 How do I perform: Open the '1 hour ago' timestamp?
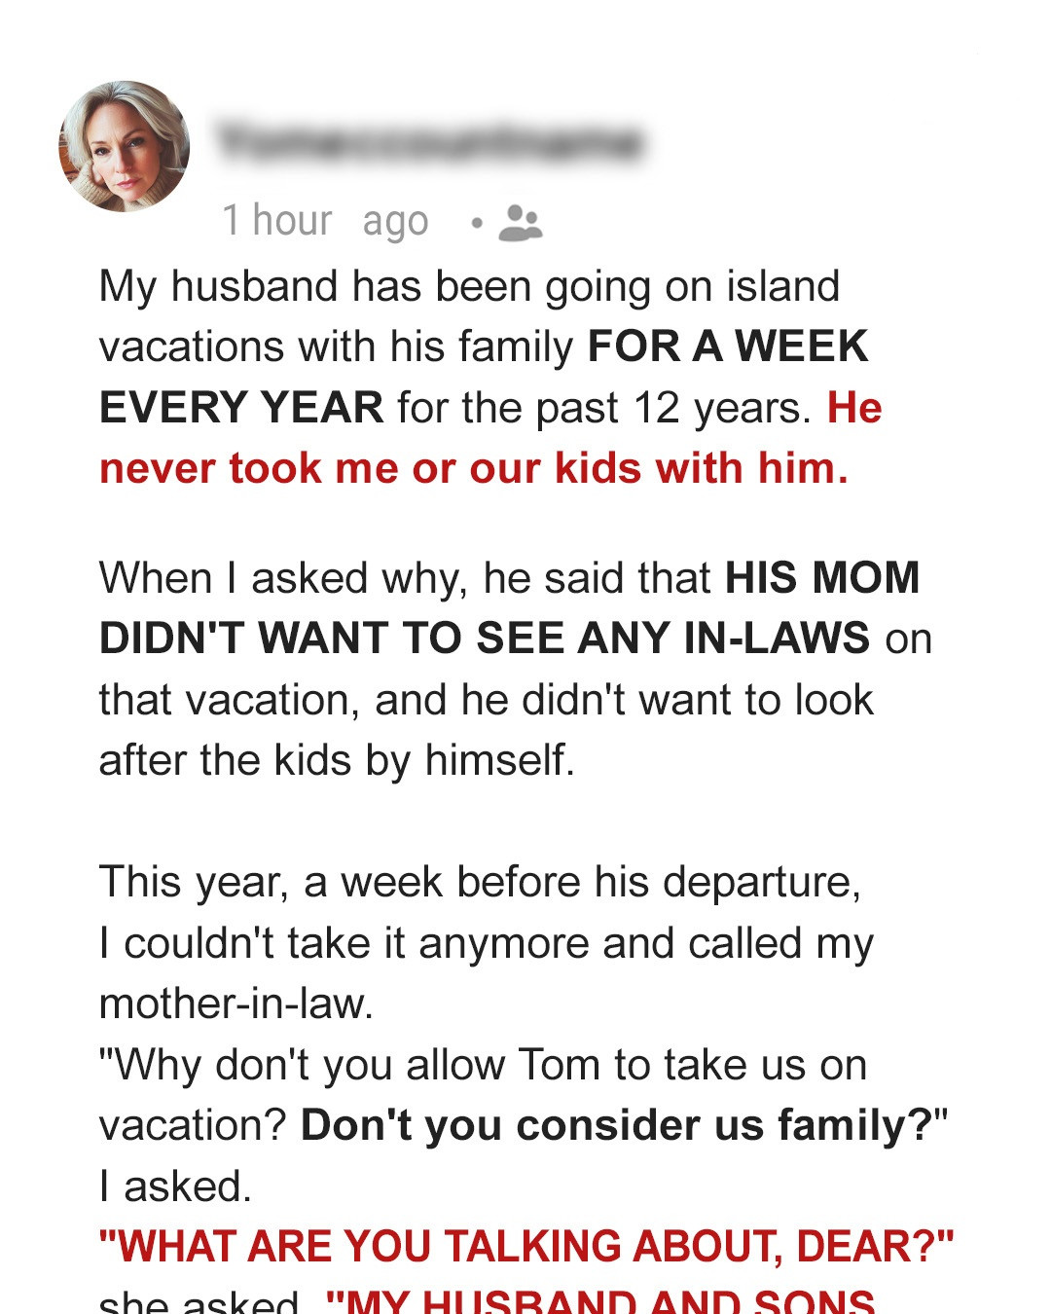pos(325,221)
